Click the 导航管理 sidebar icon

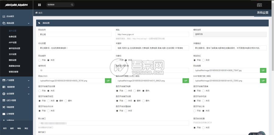[4, 107]
